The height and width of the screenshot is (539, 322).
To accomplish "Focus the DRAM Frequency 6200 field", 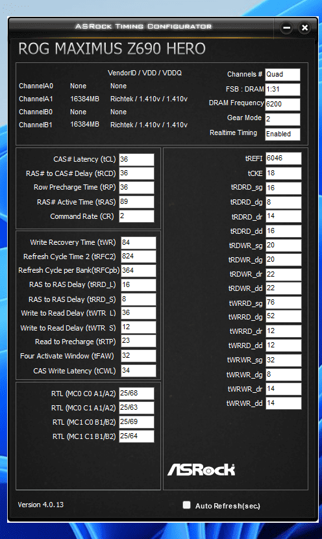I will (282, 104).
